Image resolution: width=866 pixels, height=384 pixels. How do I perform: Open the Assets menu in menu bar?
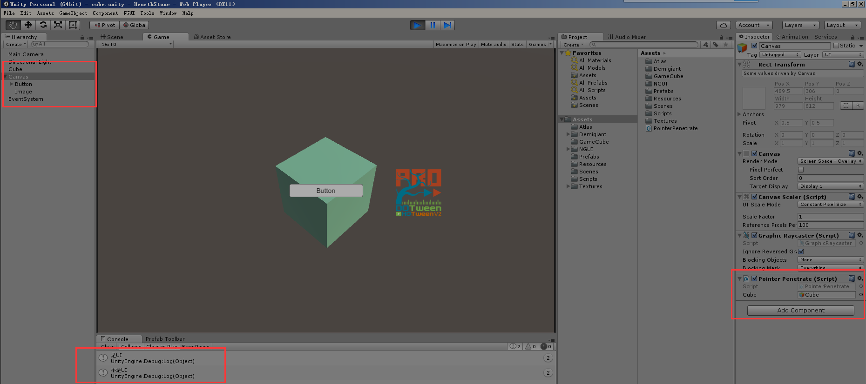(46, 13)
